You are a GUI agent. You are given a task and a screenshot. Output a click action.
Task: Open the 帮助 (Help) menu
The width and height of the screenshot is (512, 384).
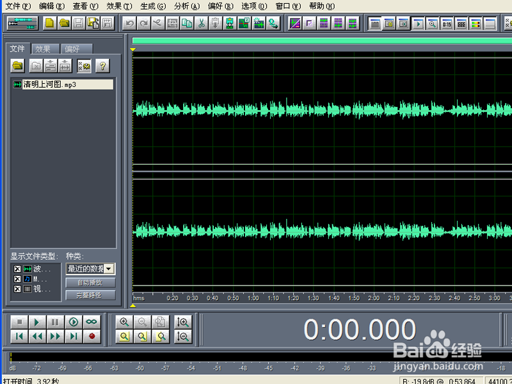click(x=322, y=6)
